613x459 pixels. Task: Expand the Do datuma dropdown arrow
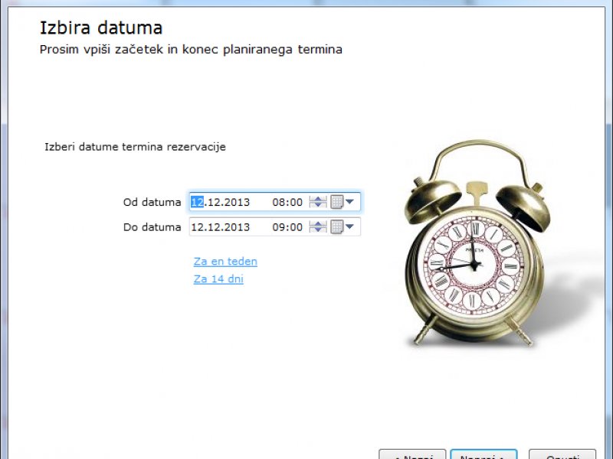349,227
